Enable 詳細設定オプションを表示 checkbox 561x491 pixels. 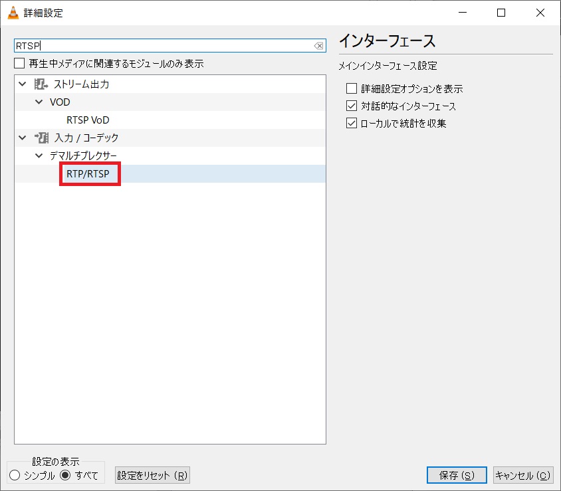[x=352, y=88]
